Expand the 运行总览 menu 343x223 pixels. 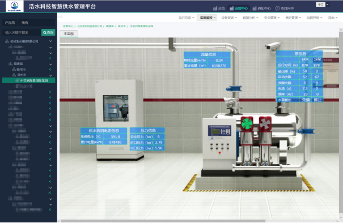click(x=187, y=18)
